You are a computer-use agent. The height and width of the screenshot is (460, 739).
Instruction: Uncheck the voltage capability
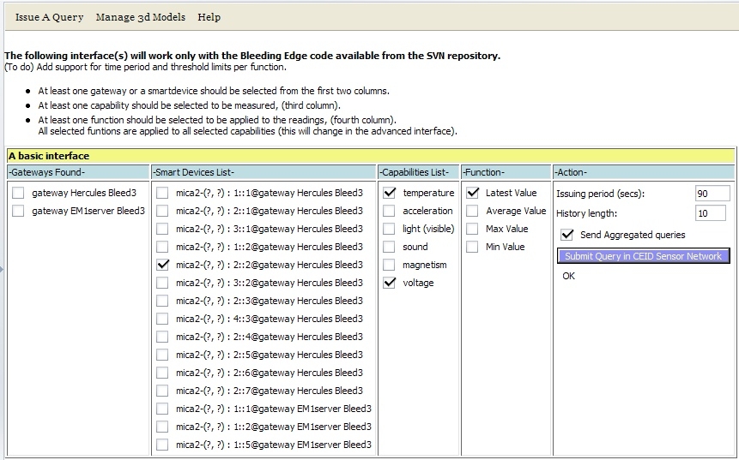[x=390, y=283]
